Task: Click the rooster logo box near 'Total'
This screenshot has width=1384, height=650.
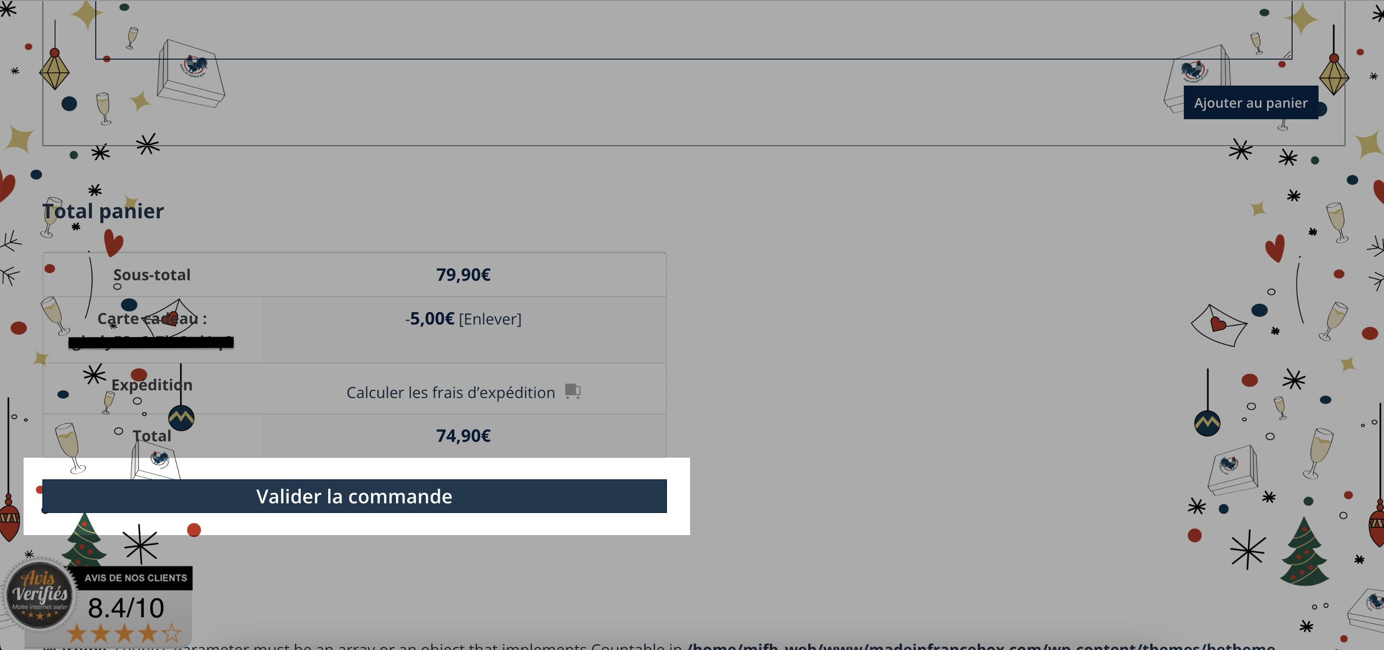Action: tap(156, 462)
